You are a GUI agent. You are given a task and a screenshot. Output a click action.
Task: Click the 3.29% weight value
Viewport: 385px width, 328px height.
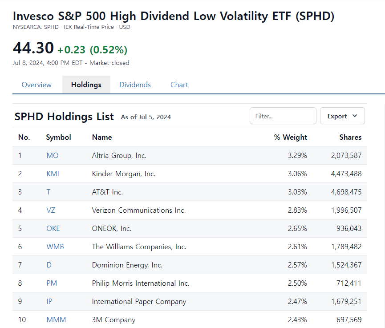[297, 155]
